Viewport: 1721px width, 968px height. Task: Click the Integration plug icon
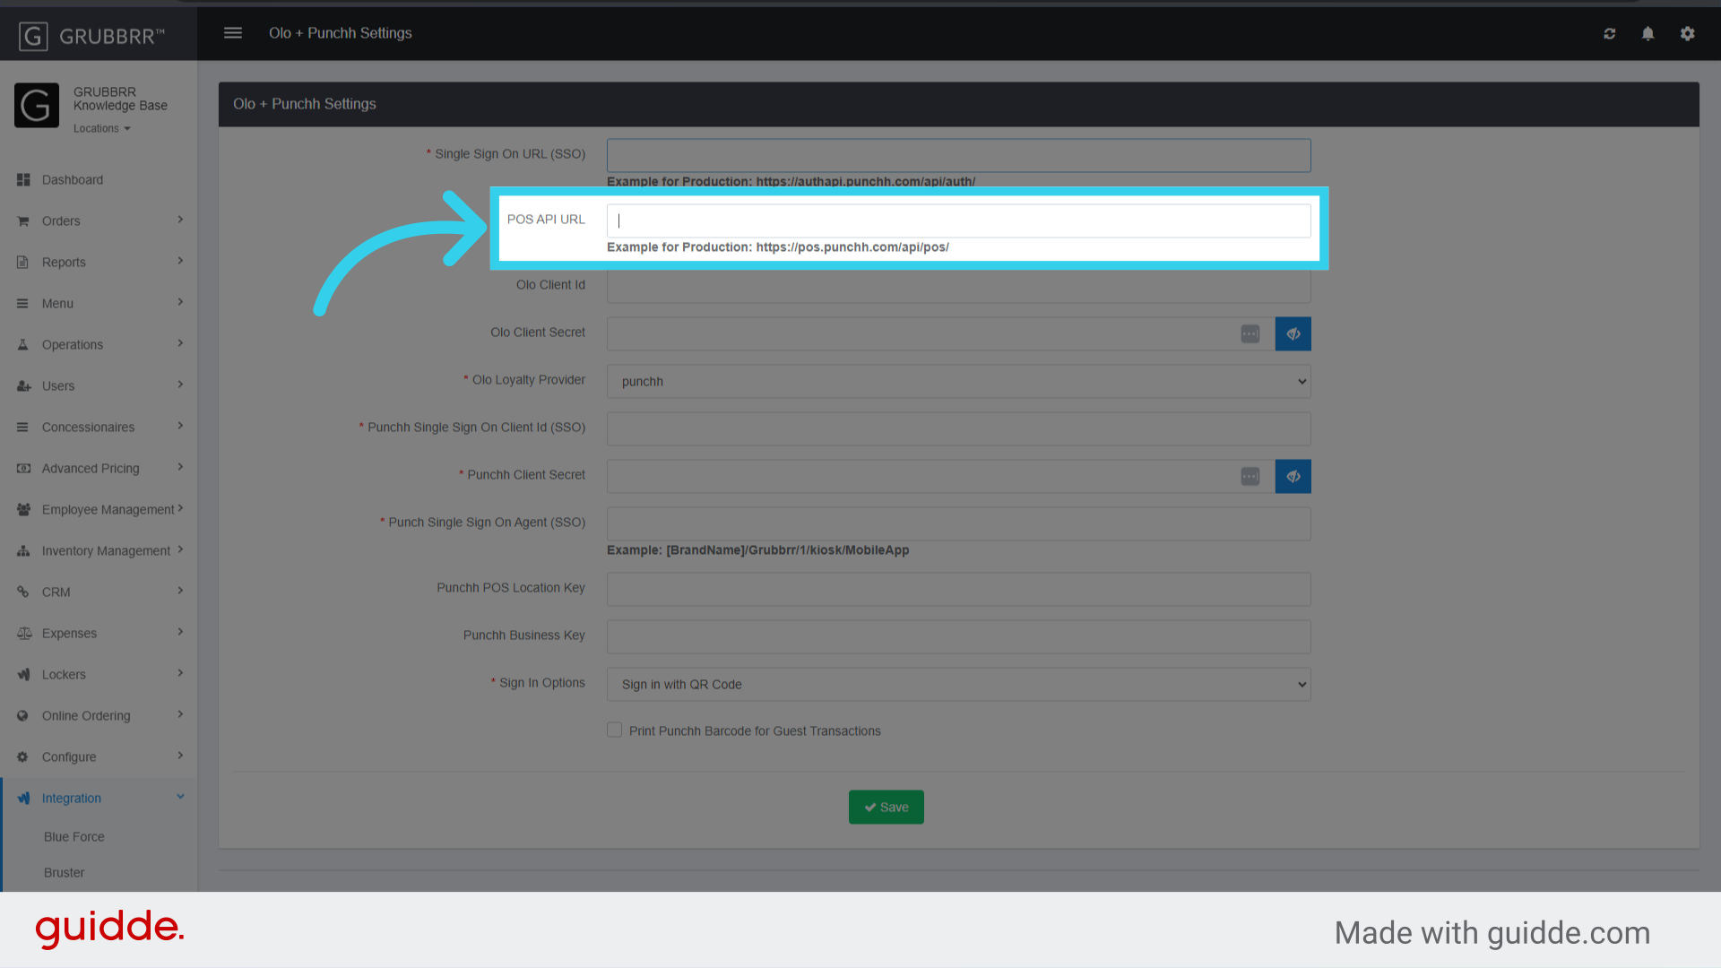pos(23,799)
